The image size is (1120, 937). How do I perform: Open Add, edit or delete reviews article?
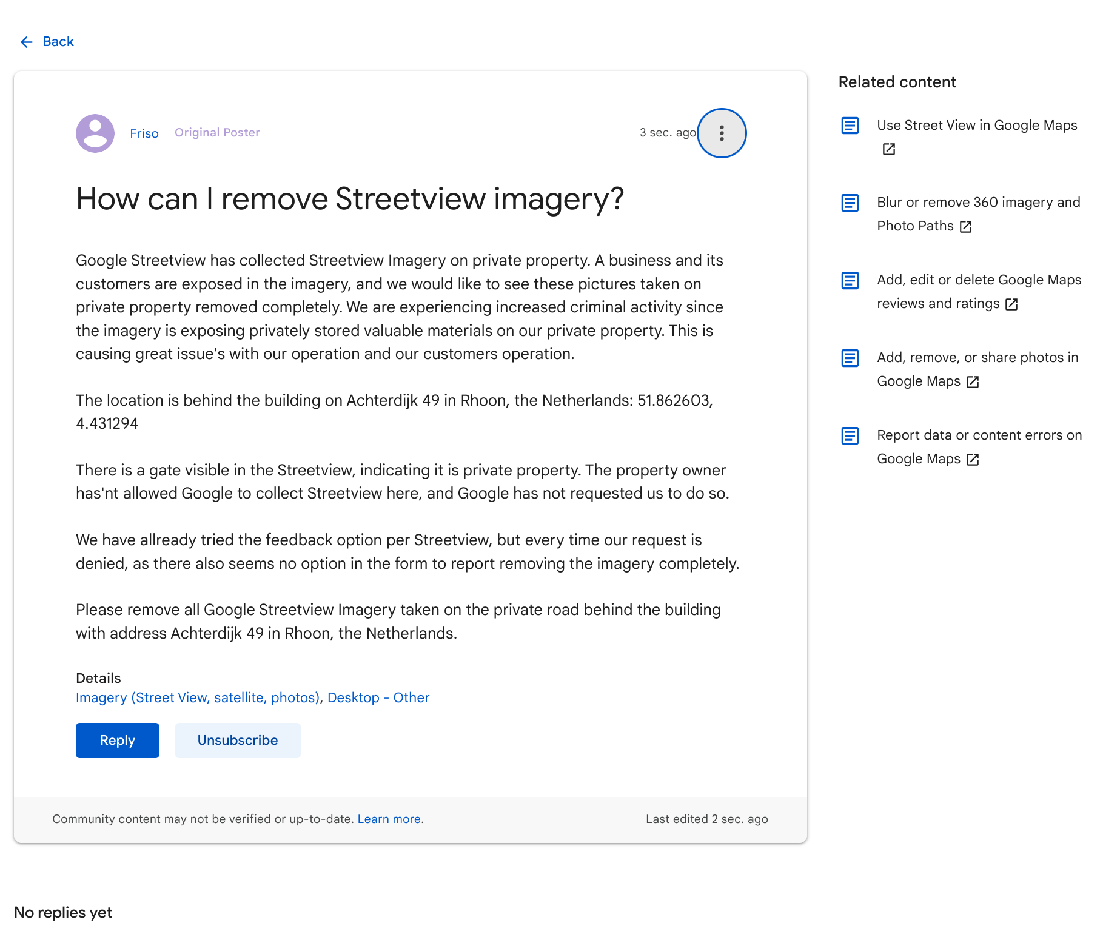click(x=979, y=292)
